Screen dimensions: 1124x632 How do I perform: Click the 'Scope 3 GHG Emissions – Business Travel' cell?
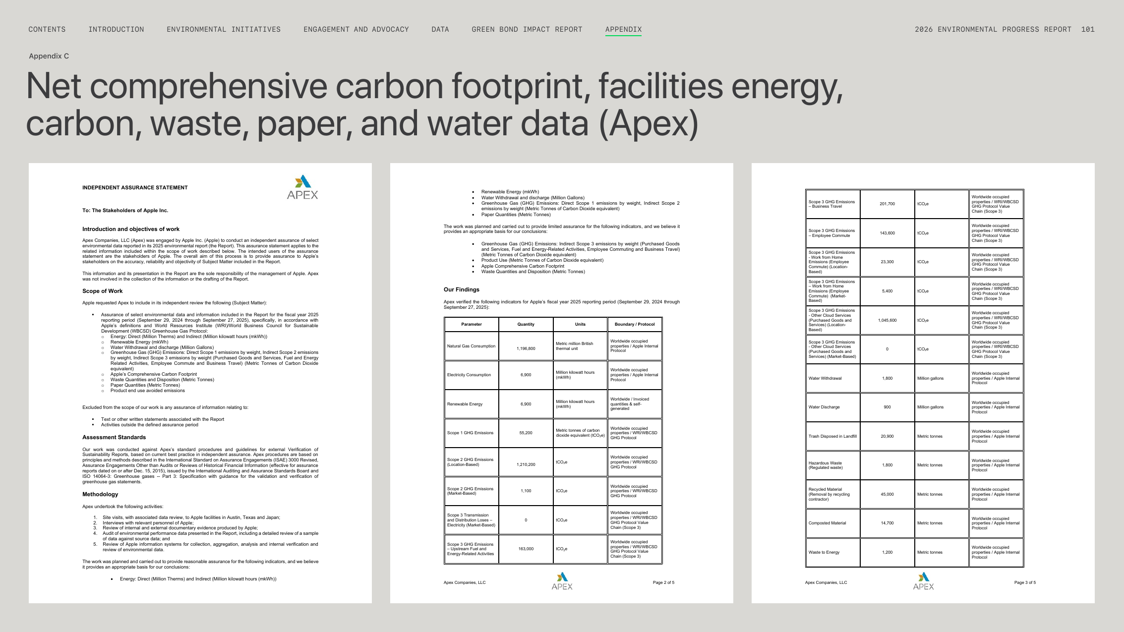(833, 204)
